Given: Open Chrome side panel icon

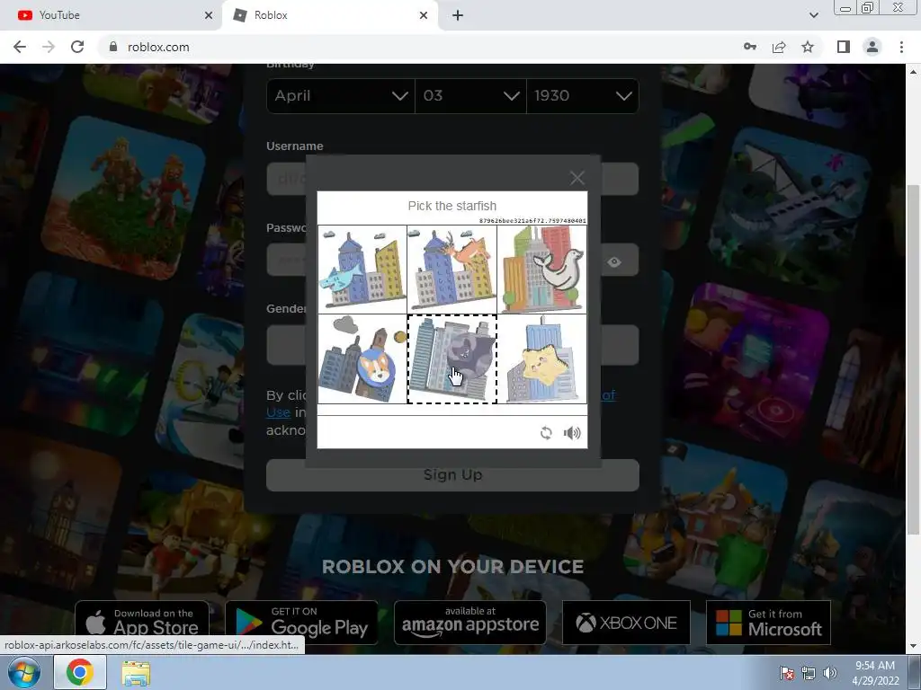Looking at the screenshot, I should point(844,47).
